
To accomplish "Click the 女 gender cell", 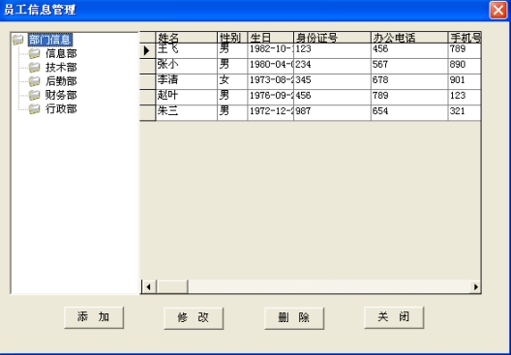I will point(232,81).
